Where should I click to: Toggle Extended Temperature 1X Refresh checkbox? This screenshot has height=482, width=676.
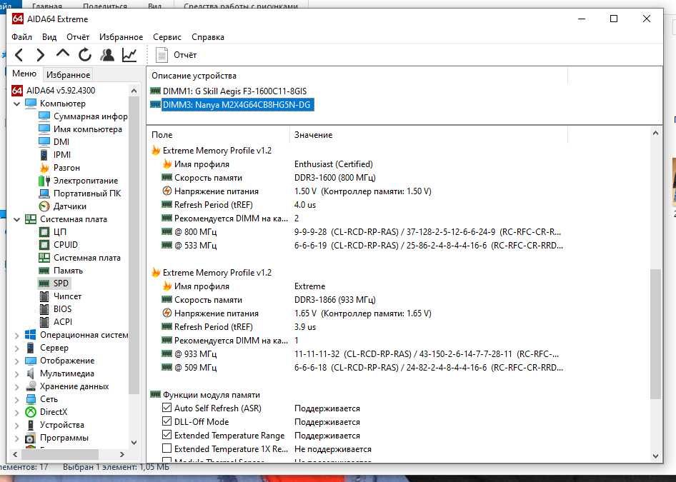pos(166,448)
